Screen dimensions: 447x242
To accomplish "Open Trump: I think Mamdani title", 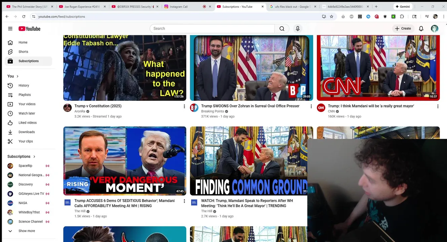I will [x=371, y=106].
